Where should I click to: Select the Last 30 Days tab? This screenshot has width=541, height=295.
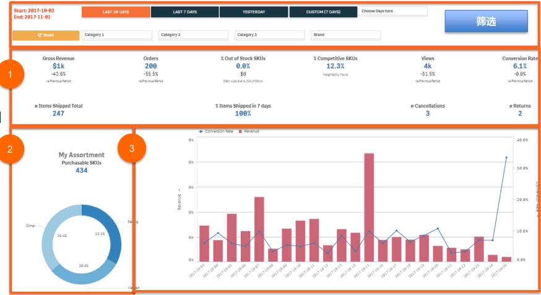116,12
